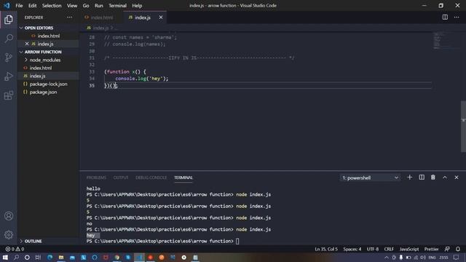Open package.json file
Image resolution: width=466 pixels, height=262 pixels.
(x=43, y=92)
